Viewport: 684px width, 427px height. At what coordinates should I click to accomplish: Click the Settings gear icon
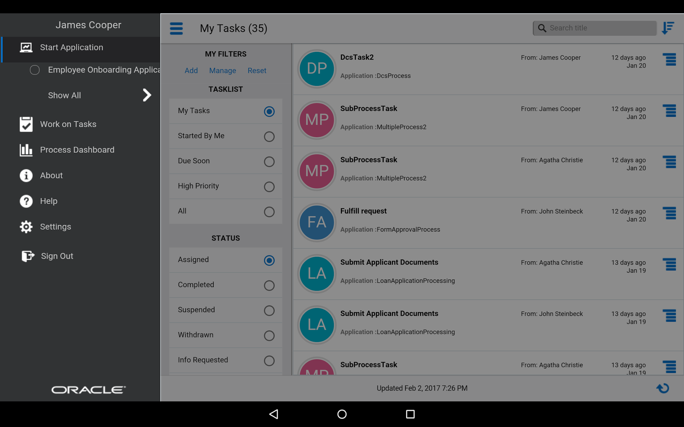[x=26, y=227]
